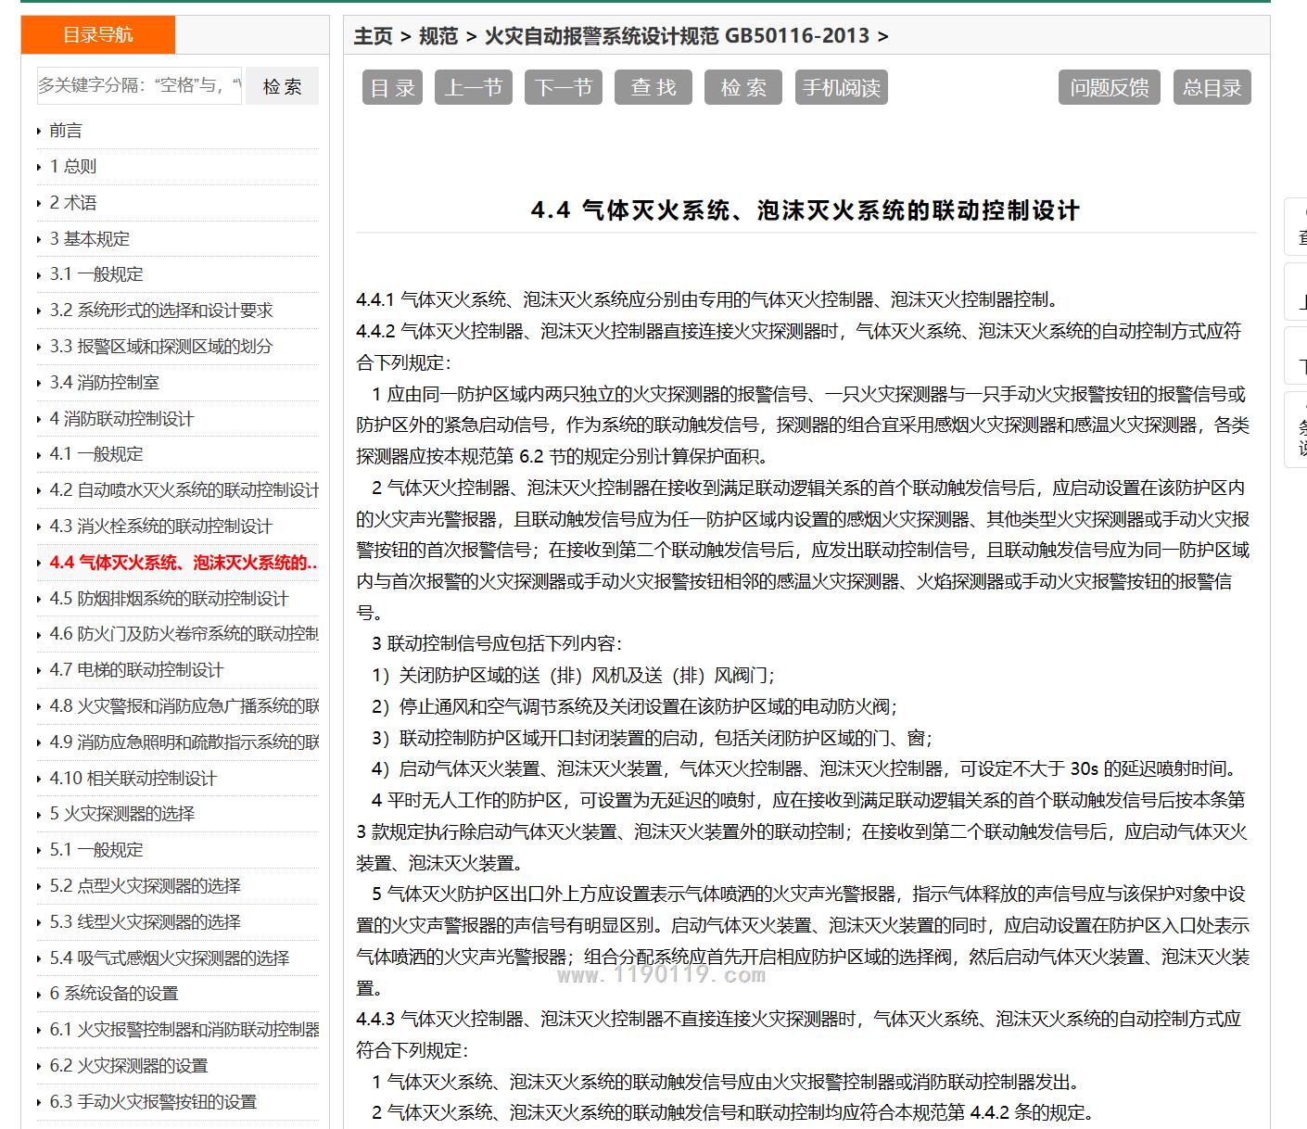1307x1129 pixels.
Task: Focus the keyword search input field
Action: pos(140,86)
